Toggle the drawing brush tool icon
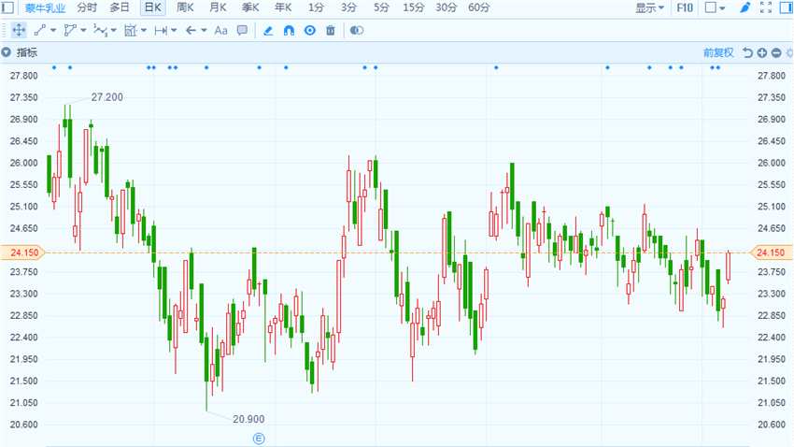794x447 pixels. 744,7
